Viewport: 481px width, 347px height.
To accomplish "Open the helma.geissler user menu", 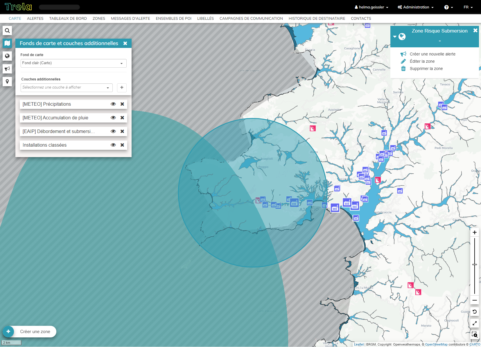I will tap(371, 7).
